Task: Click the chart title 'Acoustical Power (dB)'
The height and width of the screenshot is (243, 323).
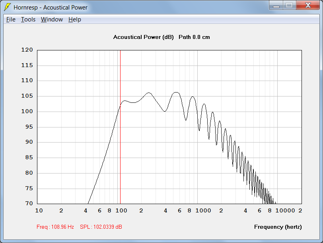Action: [144, 37]
